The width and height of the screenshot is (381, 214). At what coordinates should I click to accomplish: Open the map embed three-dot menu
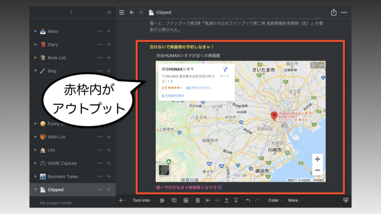tap(321, 65)
